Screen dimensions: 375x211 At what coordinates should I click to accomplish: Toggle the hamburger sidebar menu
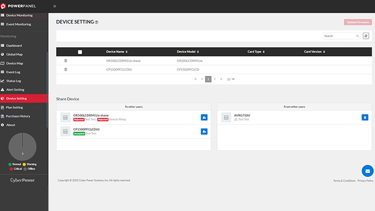pyautogui.click(x=55, y=6)
